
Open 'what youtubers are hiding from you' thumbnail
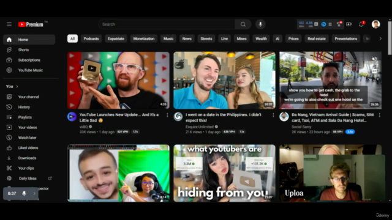pos(225,173)
